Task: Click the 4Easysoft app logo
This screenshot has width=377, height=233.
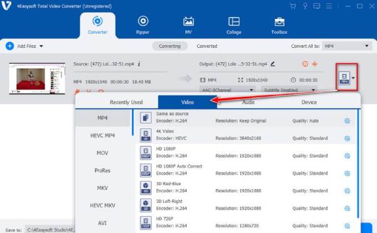Action: (6, 5)
